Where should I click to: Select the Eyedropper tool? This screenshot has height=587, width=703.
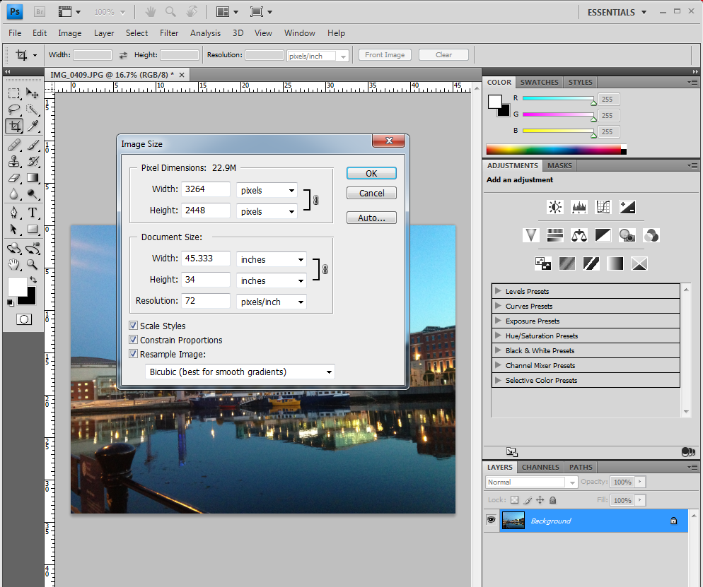[33, 126]
